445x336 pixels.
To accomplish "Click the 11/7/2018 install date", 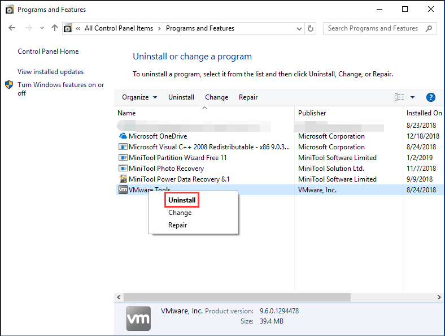I will [x=421, y=169].
